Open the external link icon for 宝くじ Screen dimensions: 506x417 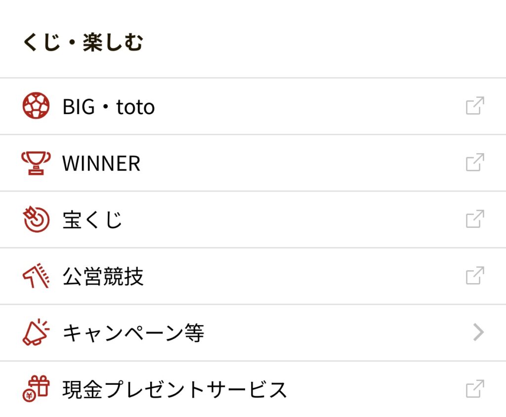[475, 219]
